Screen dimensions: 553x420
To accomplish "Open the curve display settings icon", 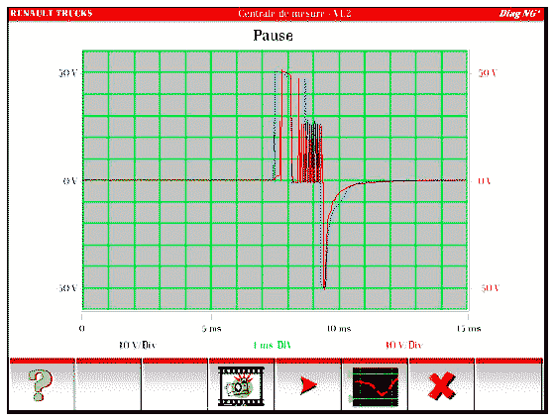I will point(375,385).
